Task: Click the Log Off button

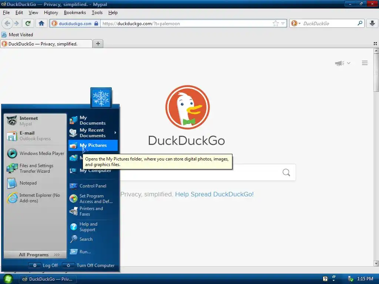Action: pyautogui.click(x=44, y=266)
